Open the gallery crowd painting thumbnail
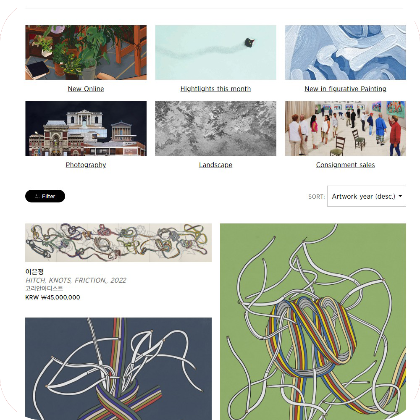The image size is (420, 420). coord(345,129)
